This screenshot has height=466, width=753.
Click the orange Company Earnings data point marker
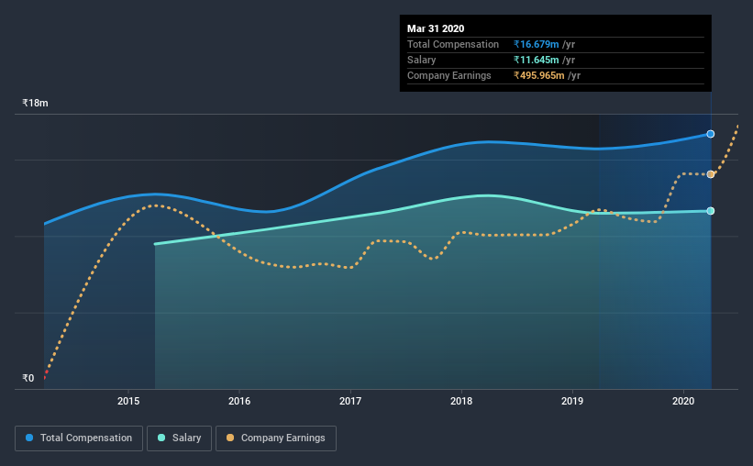pyautogui.click(x=710, y=174)
